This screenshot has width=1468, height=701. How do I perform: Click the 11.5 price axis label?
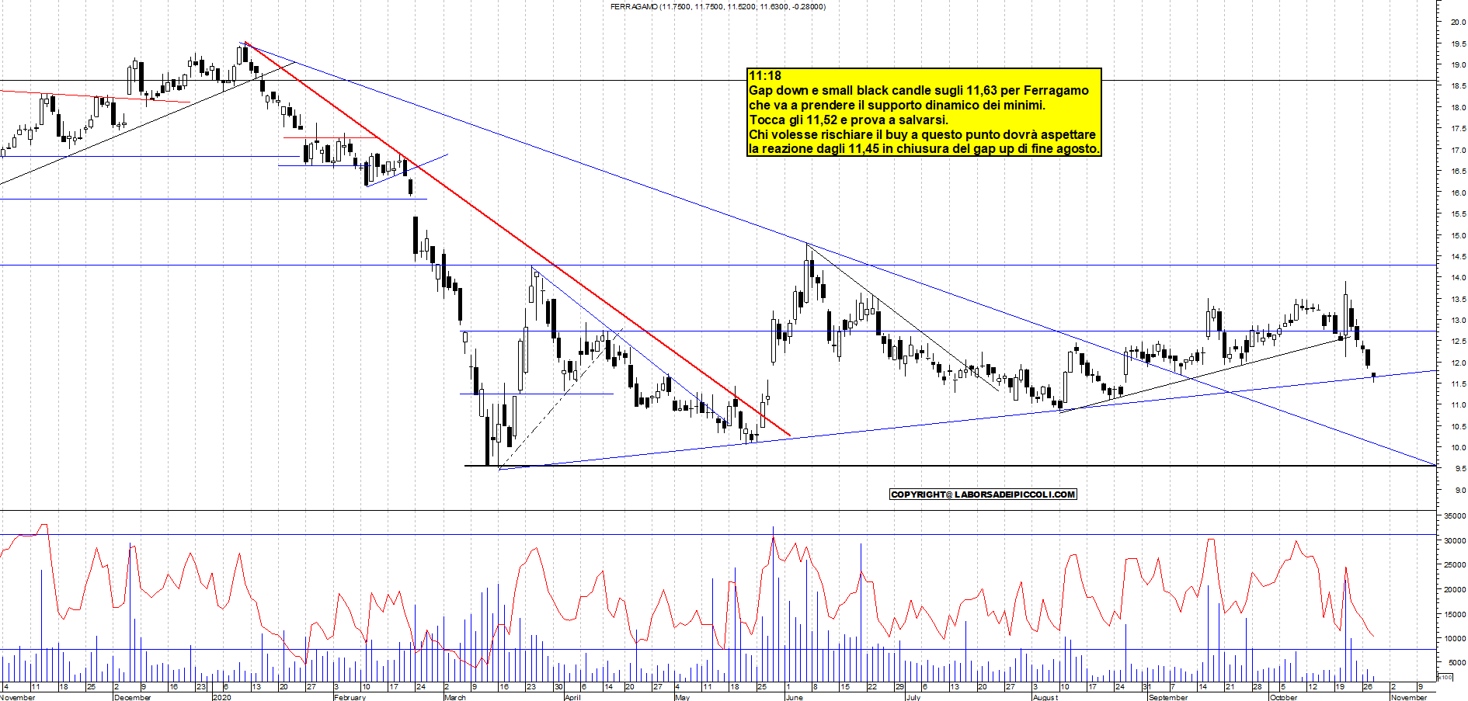coord(1458,384)
